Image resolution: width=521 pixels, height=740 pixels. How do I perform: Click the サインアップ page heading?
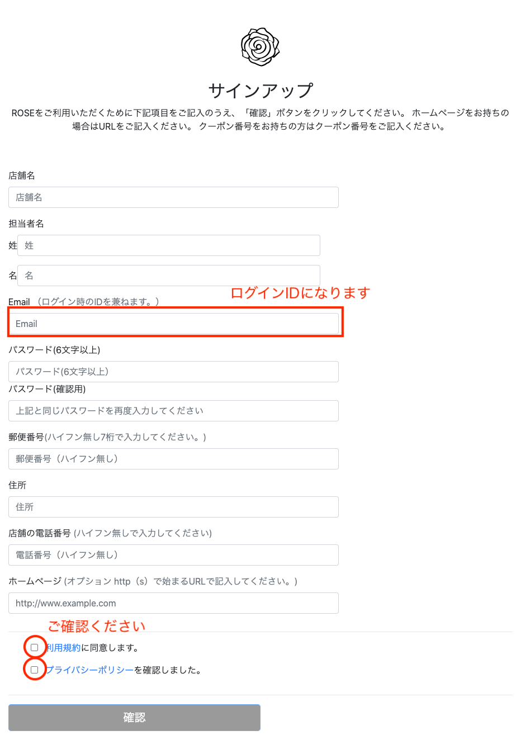point(260,91)
